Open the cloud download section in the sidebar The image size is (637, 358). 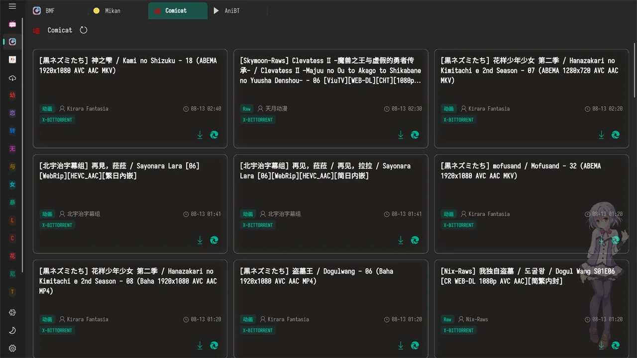tap(12, 78)
